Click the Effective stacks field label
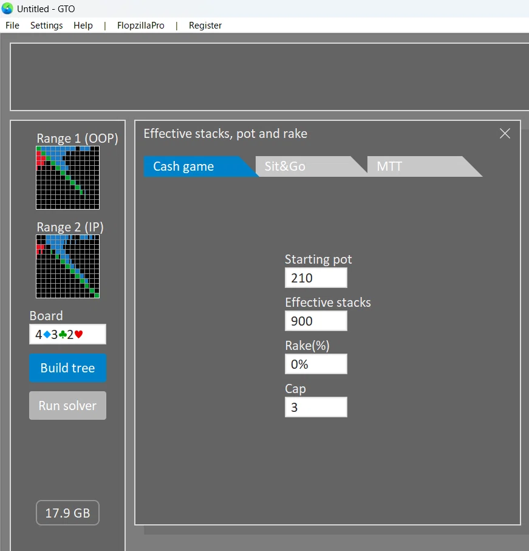 (328, 303)
